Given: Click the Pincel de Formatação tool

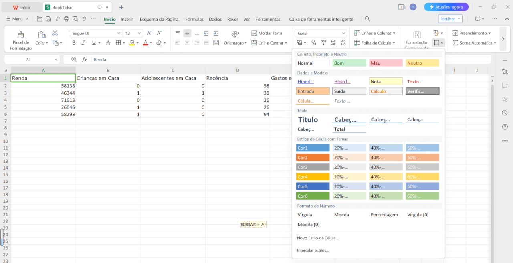Looking at the screenshot, I should (21, 39).
